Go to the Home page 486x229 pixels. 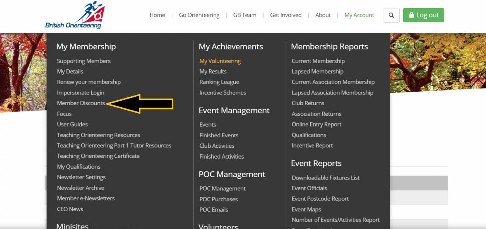click(157, 15)
